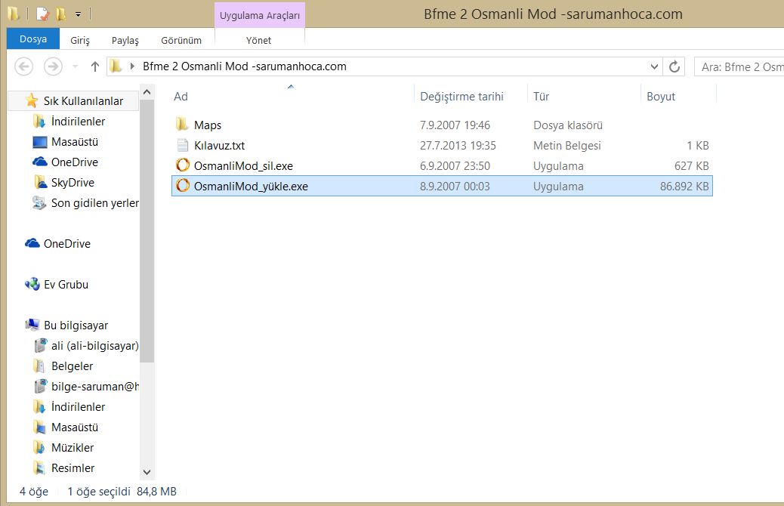Click the address bar path text
Viewport: 784px width, 506px height.
pyautogui.click(x=245, y=66)
